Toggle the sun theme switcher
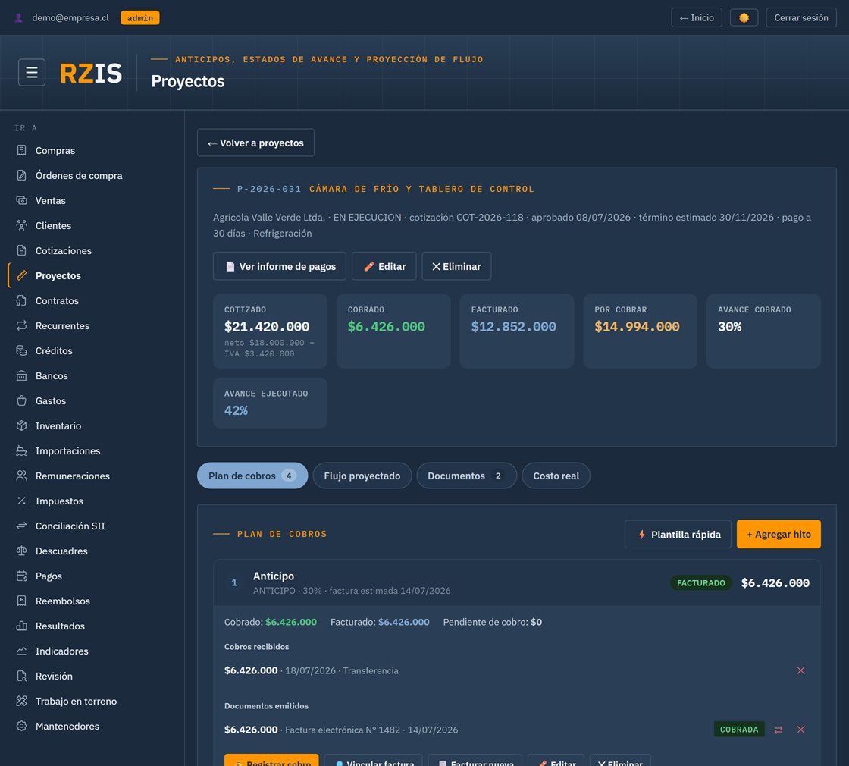849x766 pixels. pos(744,18)
